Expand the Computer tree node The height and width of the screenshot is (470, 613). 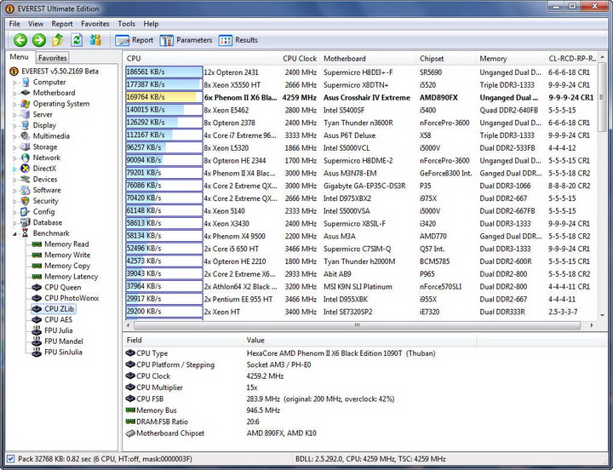click(14, 83)
